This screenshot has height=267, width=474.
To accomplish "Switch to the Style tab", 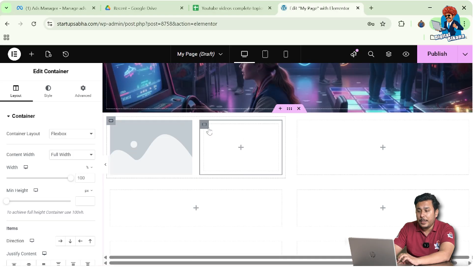I will tap(48, 91).
